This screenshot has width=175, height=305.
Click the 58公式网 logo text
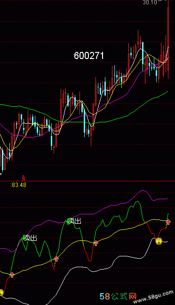point(118,297)
